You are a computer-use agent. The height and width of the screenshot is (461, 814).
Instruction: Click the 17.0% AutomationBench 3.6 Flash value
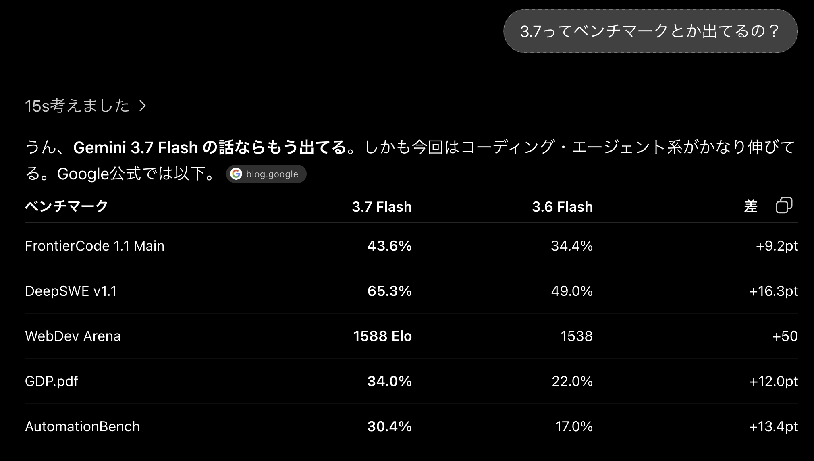(574, 426)
